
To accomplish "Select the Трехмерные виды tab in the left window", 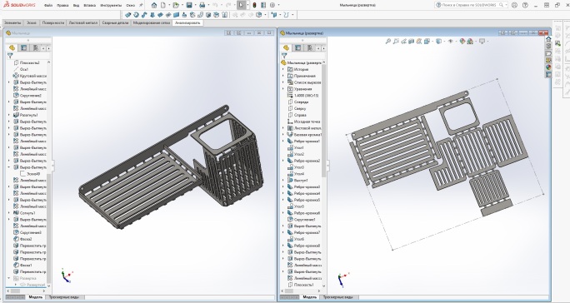I will tap(66, 297).
